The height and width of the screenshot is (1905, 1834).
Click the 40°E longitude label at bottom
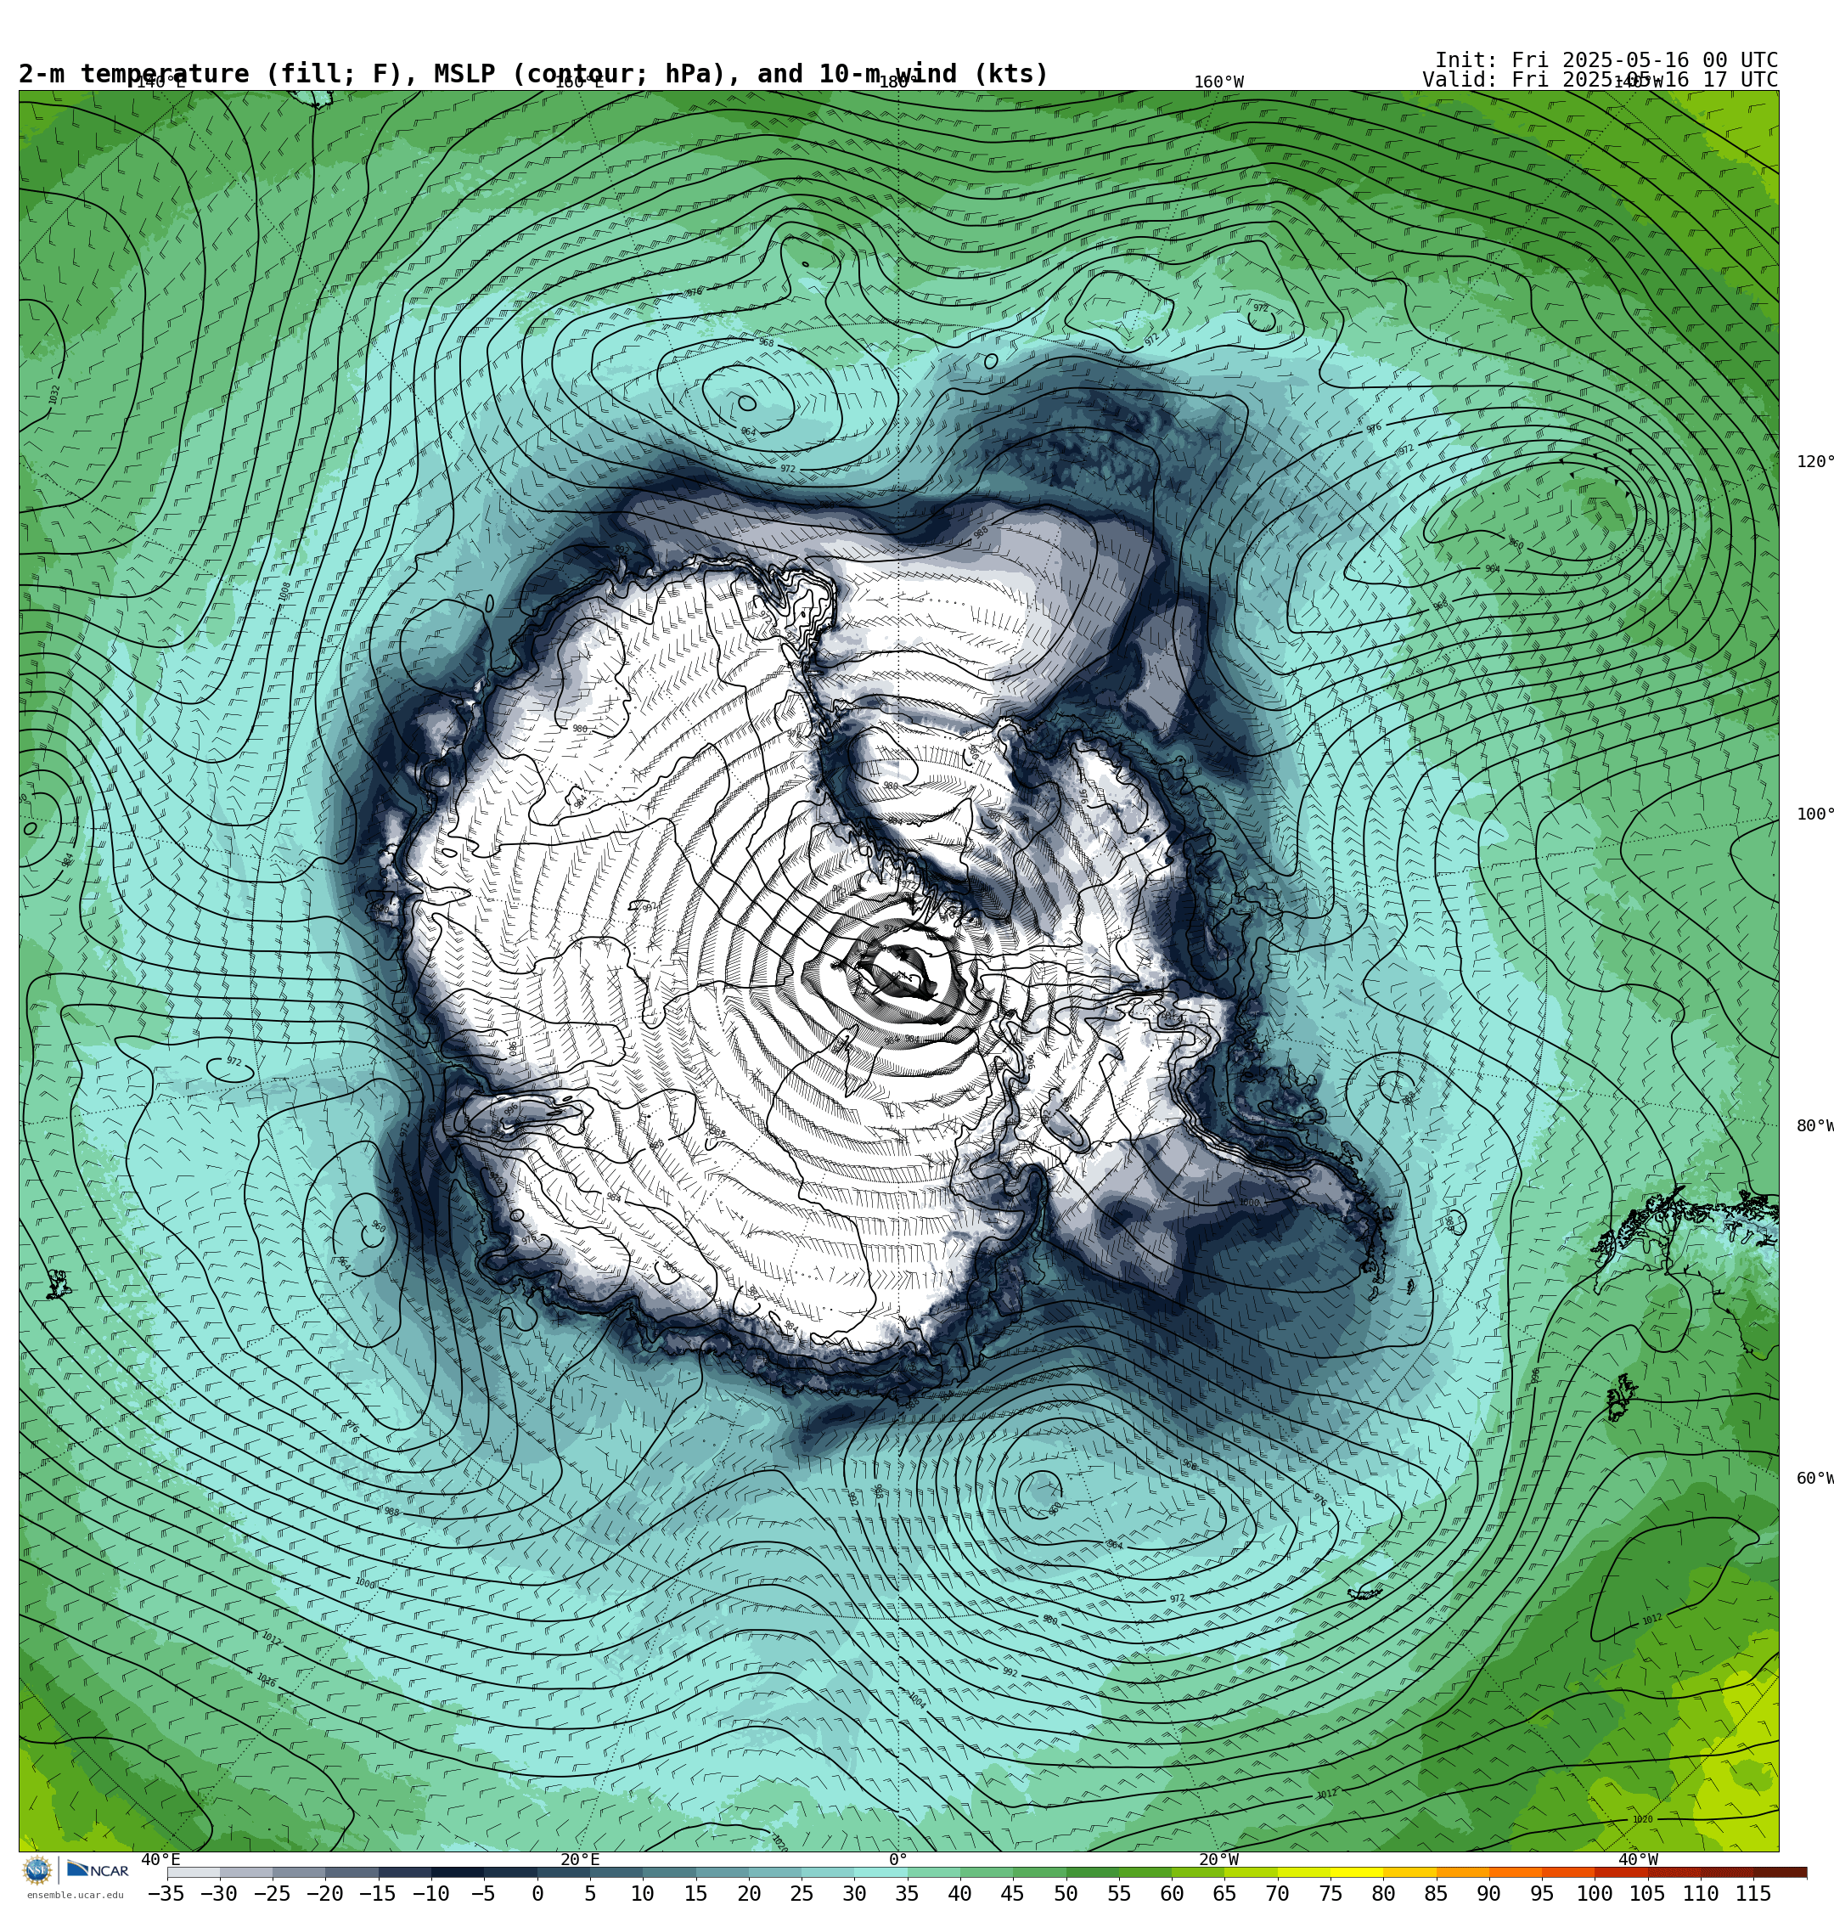[160, 1859]
